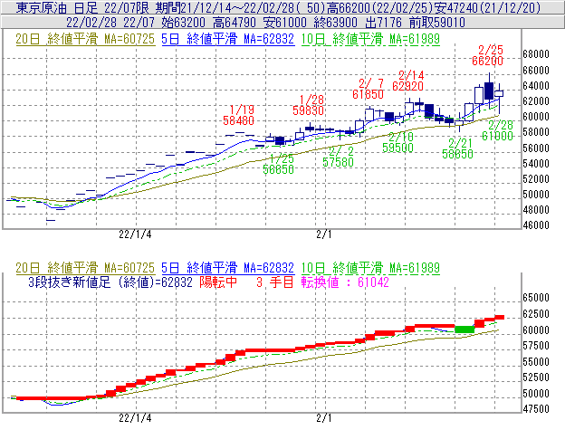Image resolution: width=565 pixels, height=430 pixels.
Task: Click the 出7176 volume text
Action: point(383,23)
